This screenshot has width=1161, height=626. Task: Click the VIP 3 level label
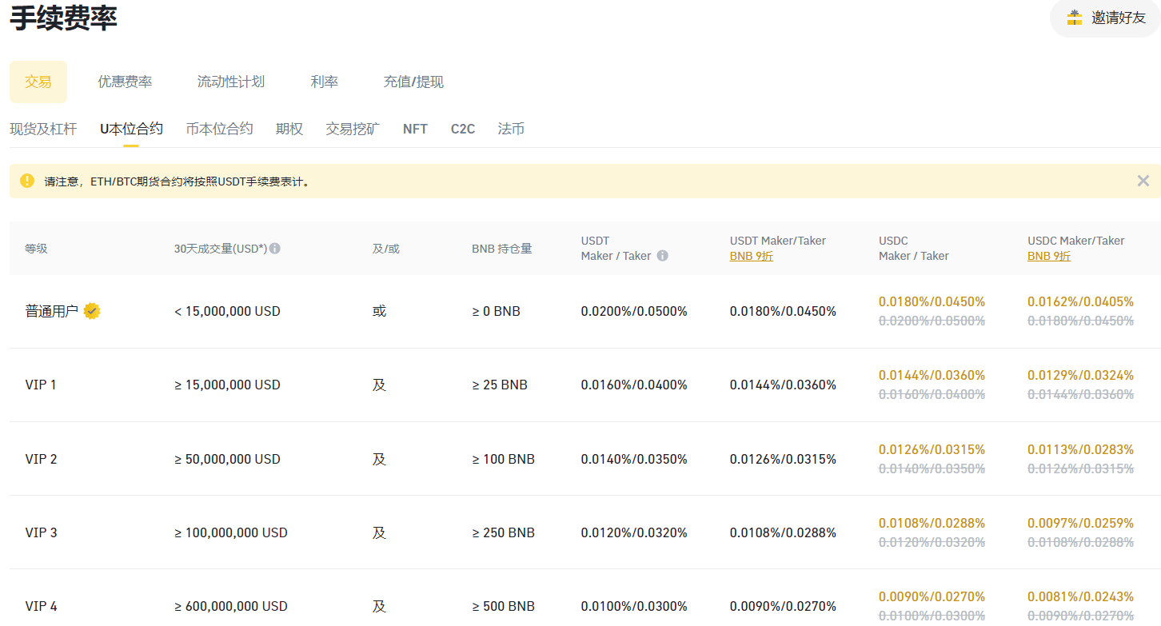41,532
